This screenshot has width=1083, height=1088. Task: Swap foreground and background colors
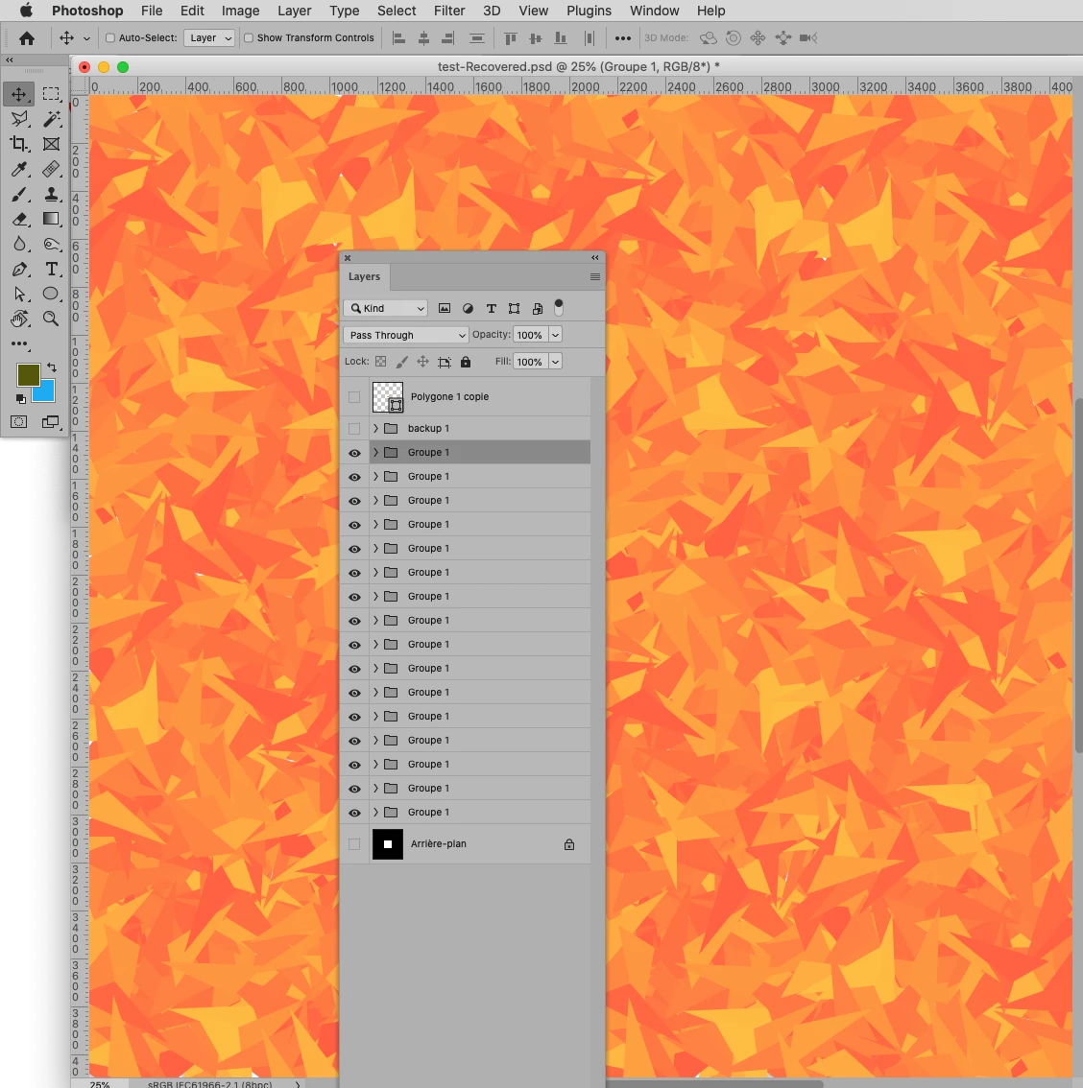coord(52,367)
